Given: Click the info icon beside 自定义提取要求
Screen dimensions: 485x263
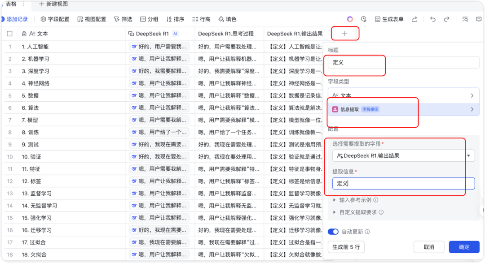Looking at the screenshot, I should coord(381,212).
